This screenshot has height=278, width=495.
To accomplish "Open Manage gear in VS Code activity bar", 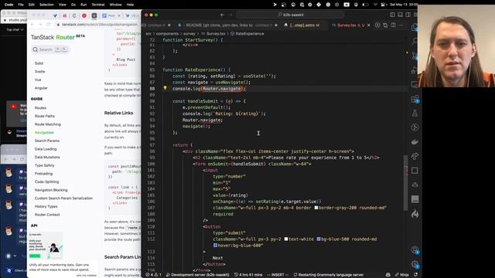I will coord(415,264).
